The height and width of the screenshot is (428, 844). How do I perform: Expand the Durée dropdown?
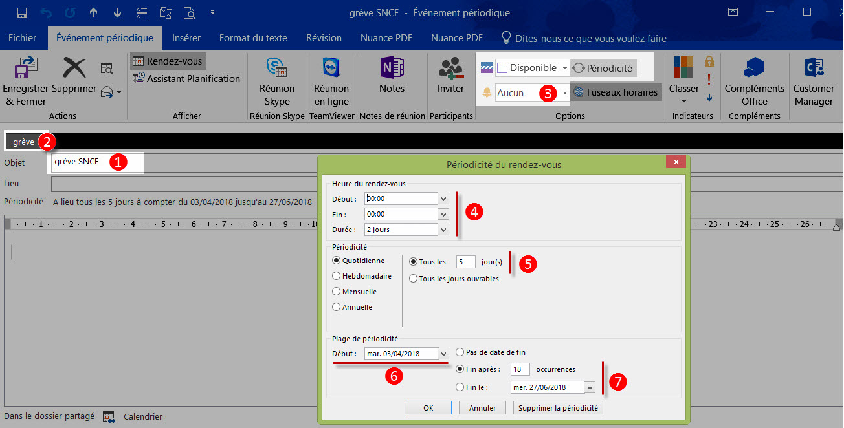click(x=443, y=230)
